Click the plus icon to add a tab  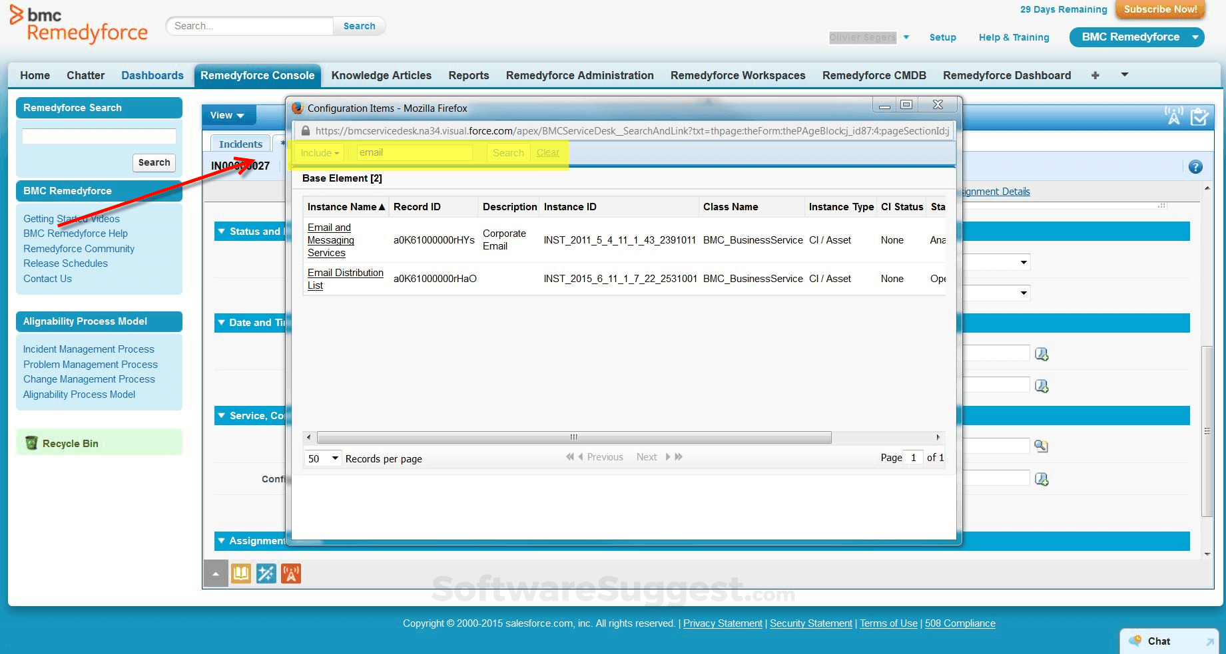coord(1095,75)
